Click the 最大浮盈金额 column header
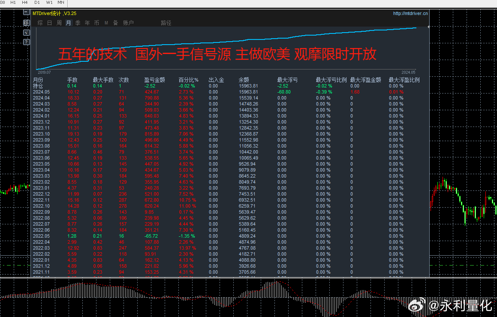Image resolution: width=497 pixels, height=317 pixels. 365,80
